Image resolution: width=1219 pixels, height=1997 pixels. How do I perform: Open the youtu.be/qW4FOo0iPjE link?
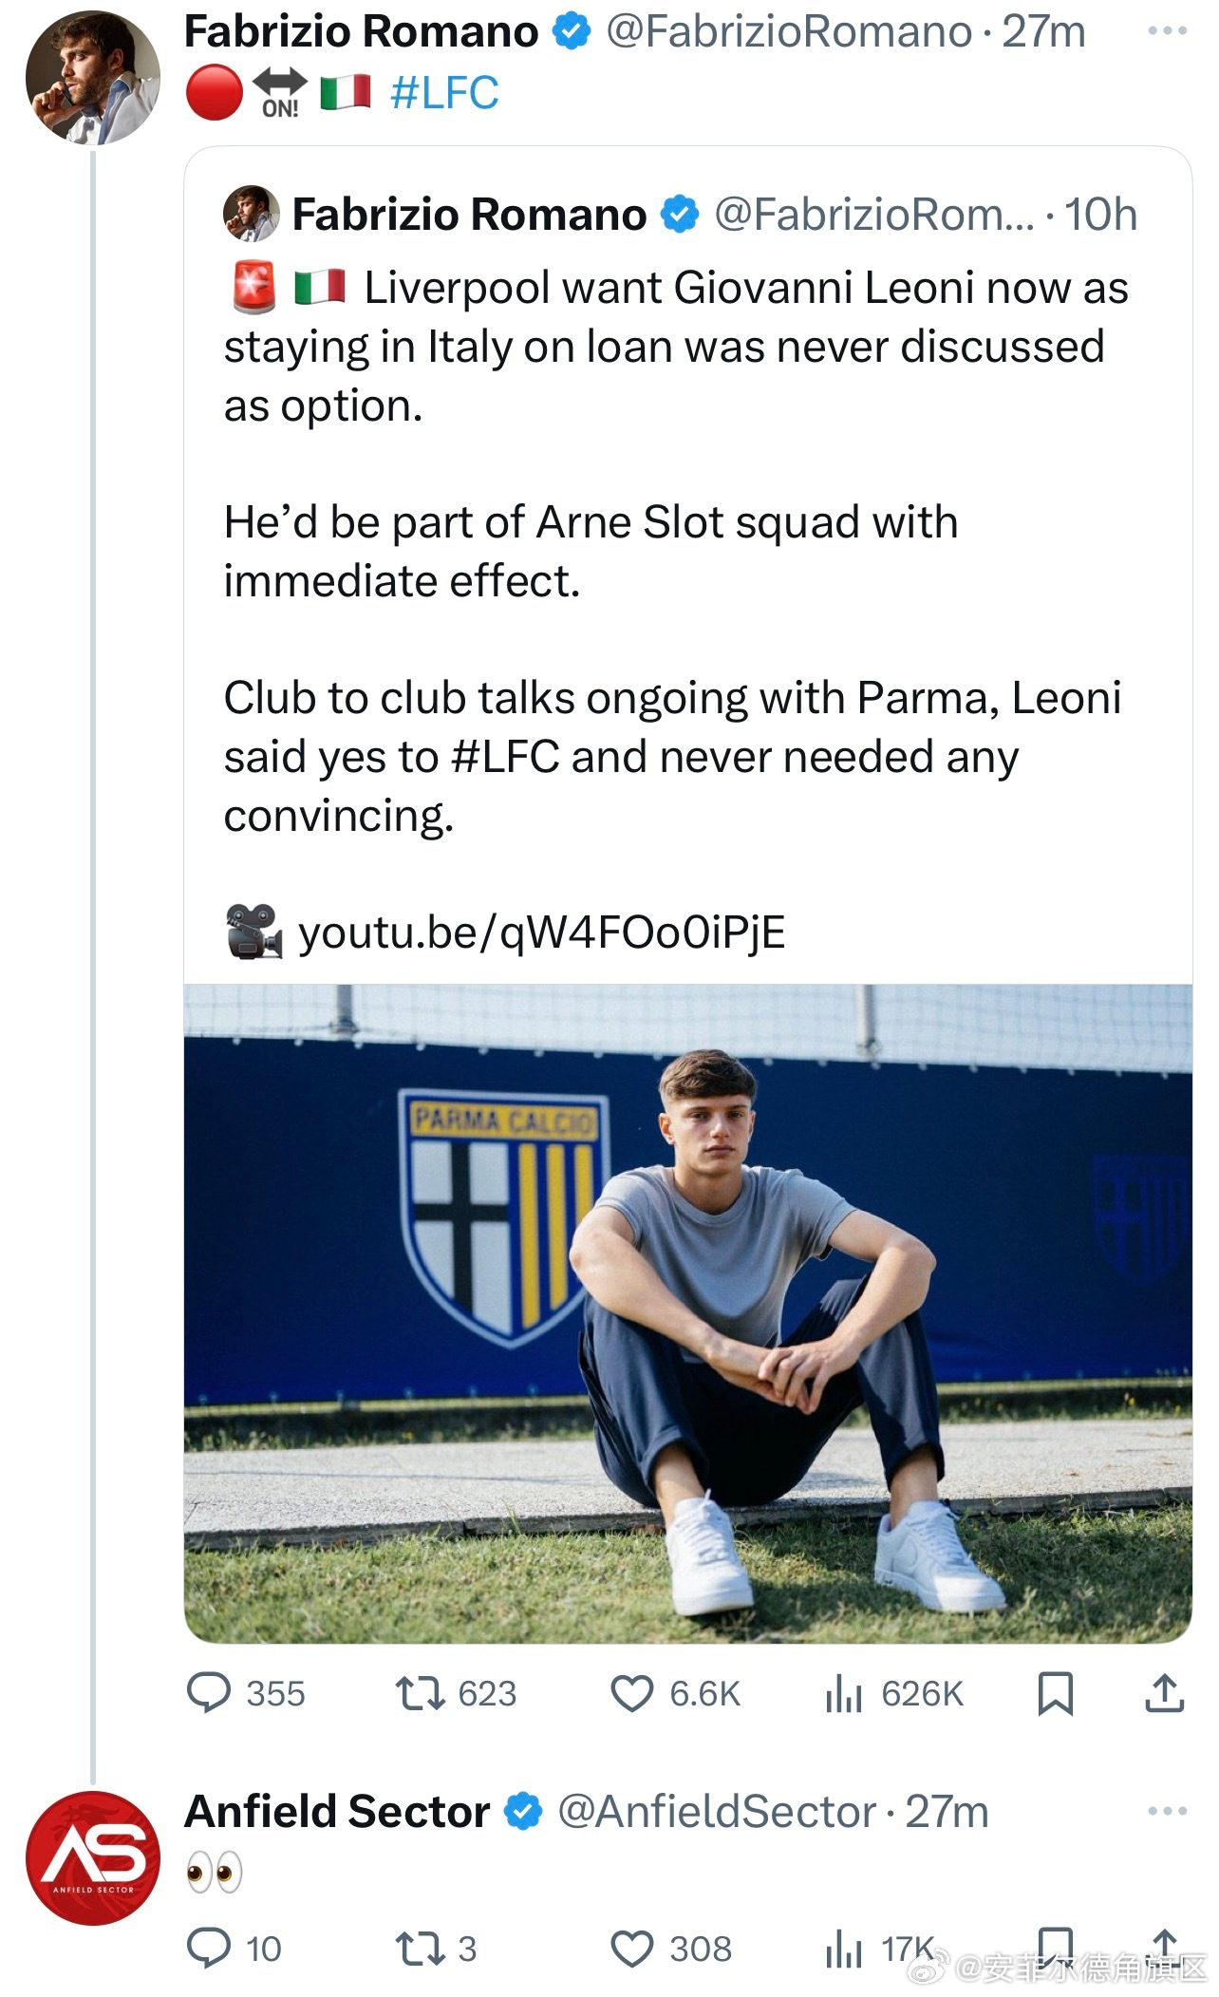coord(541,933)
